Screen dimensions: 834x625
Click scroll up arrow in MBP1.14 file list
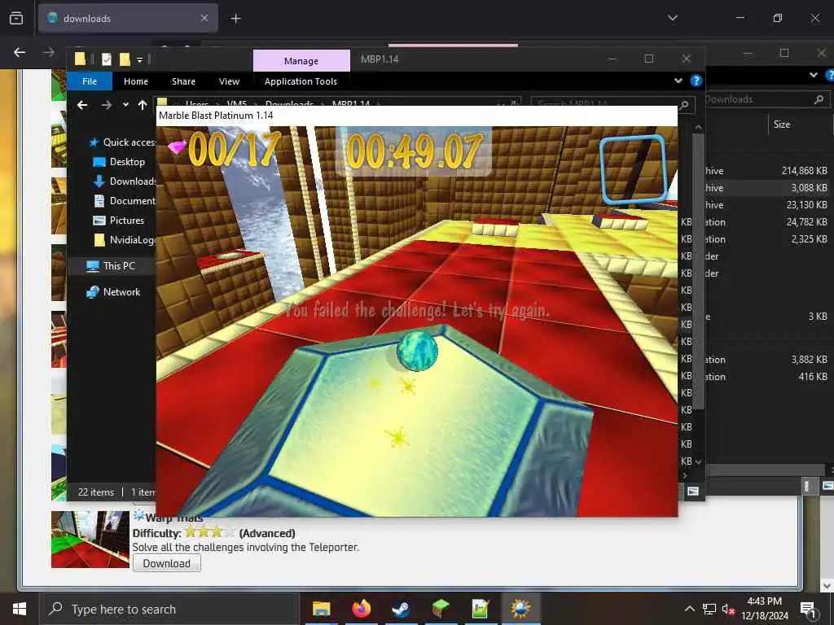(698, 128)
